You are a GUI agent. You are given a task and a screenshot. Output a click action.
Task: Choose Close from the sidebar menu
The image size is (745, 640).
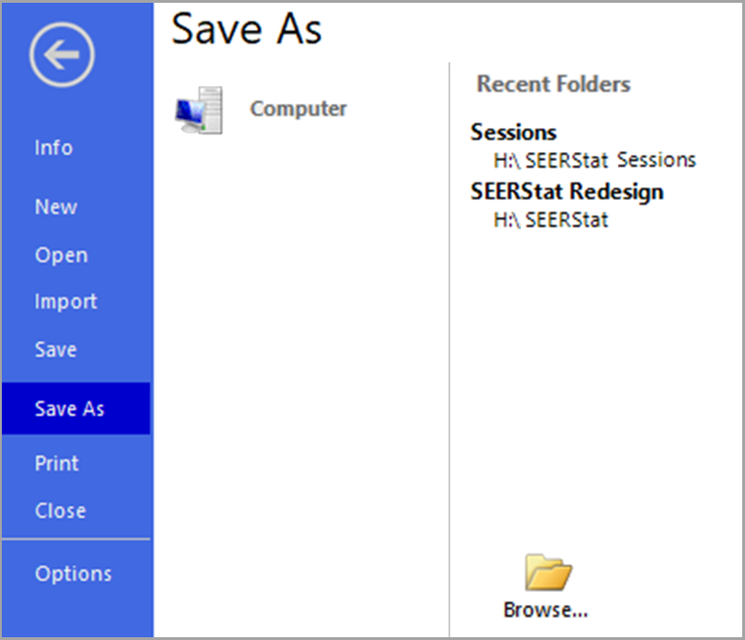(60, 510)
